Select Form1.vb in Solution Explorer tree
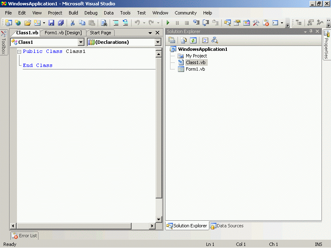This screenshot has height=248, width=331. click(x=195, y=69)
